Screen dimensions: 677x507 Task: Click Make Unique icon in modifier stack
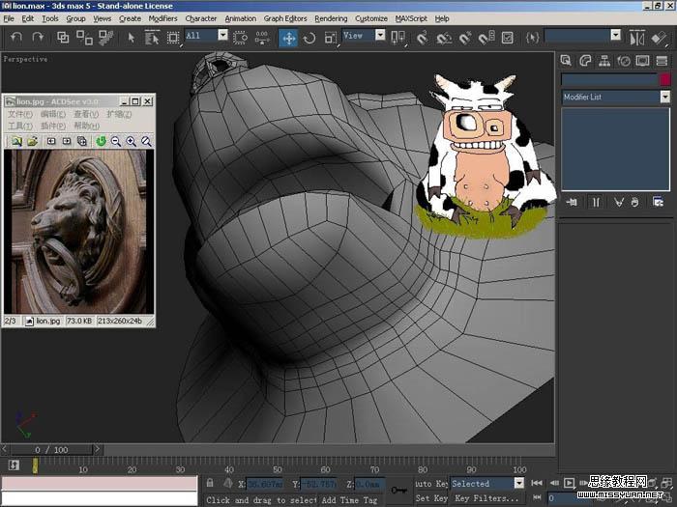click(618, 202)
